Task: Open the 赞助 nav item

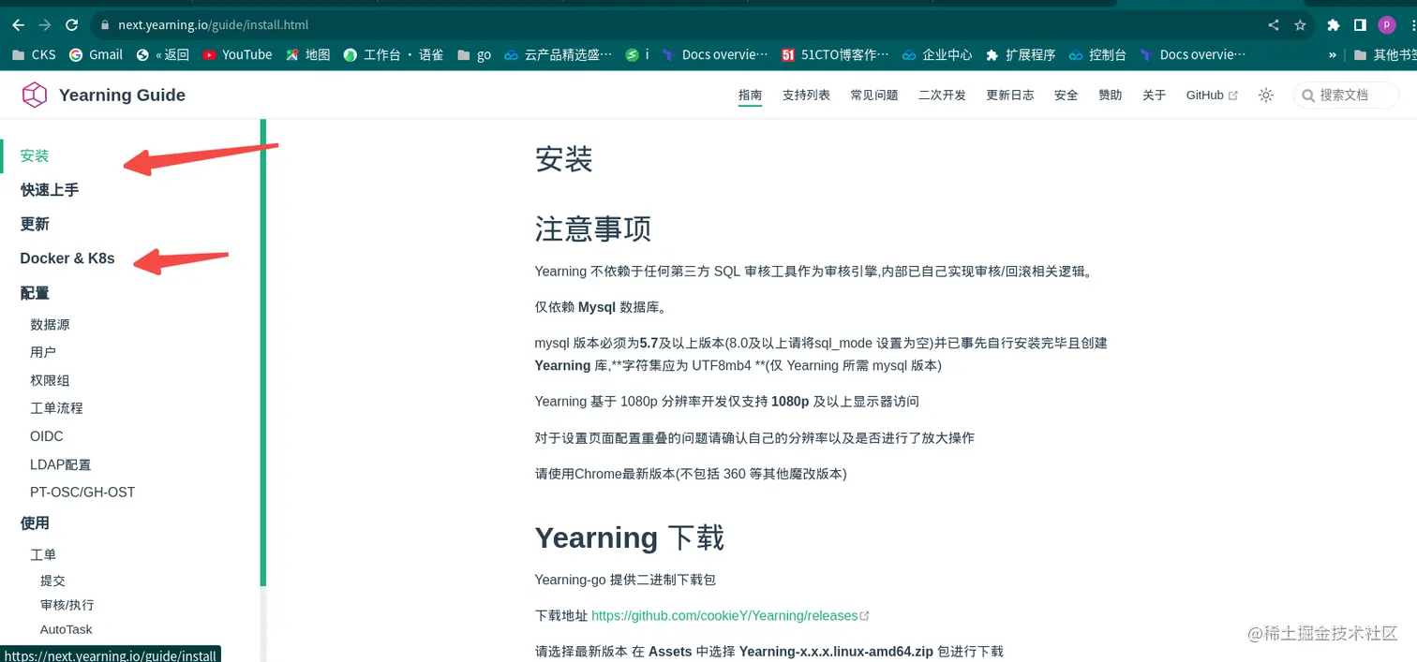Action: (x=1111, y=95)
